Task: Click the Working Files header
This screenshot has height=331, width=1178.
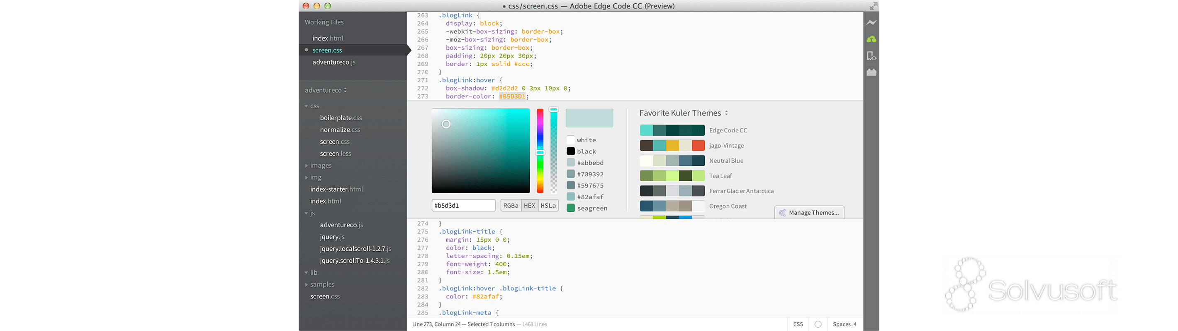Action: click(324, 22)
